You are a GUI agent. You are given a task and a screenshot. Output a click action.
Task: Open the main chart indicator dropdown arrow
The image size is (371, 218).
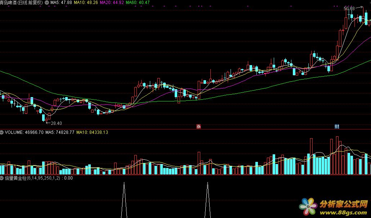coord(46,3)
